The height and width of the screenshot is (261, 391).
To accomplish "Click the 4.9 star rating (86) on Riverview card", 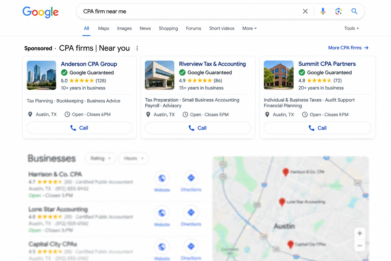I will click(x=201, y=81).
